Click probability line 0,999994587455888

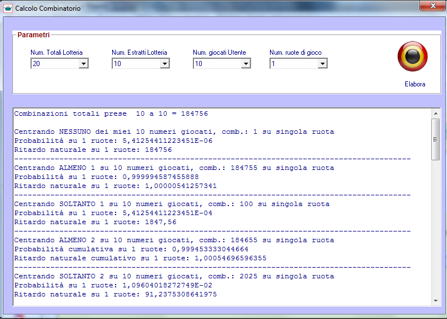pyautogui.click(x=107, y=177)
